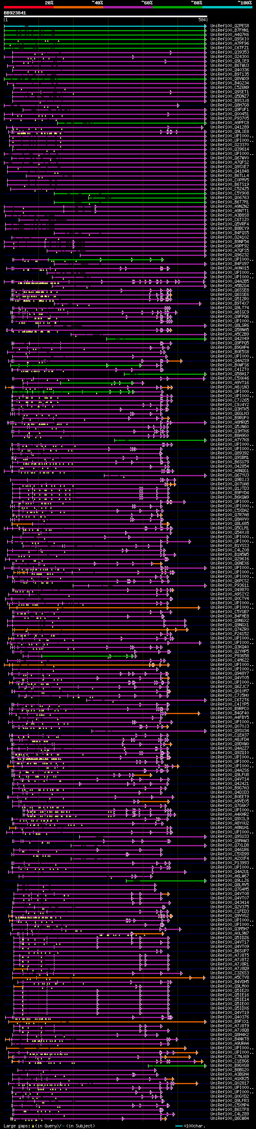Click the query name BB923841
This screenshot has height=1129, width=256.
(15, 13)
